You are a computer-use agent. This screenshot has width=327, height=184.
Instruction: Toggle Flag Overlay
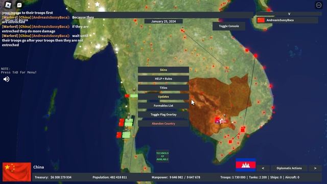(163, 114)
